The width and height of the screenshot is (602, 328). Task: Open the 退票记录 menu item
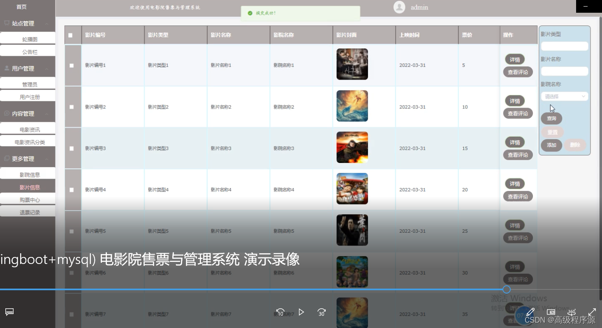point(28,212)
